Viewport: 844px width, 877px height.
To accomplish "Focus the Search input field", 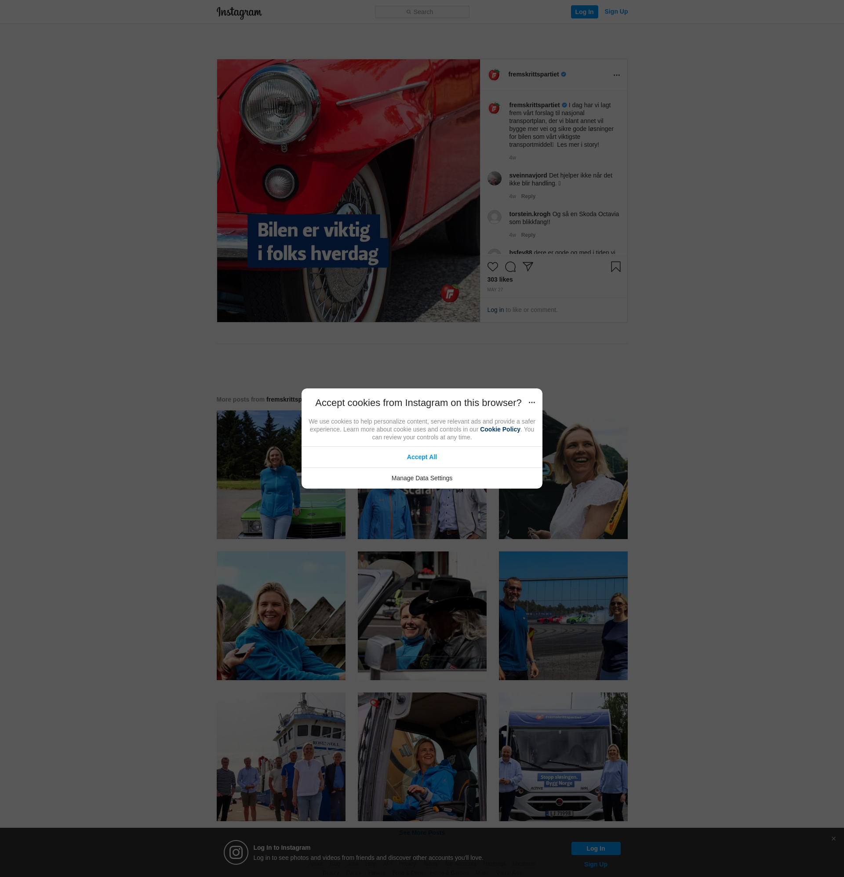I will click(422, 11).
